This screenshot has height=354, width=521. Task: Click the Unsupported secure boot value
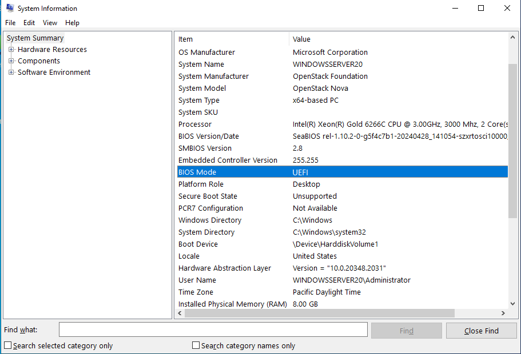[315, 196]
